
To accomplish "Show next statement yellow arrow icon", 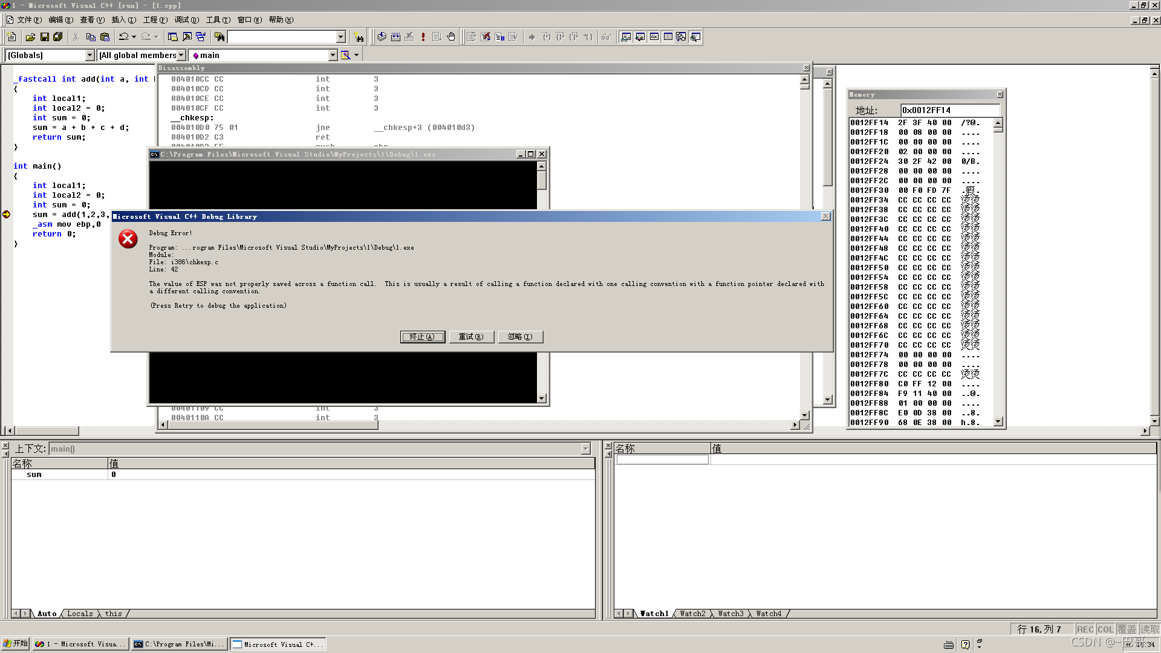I will [x=532, y=37].
